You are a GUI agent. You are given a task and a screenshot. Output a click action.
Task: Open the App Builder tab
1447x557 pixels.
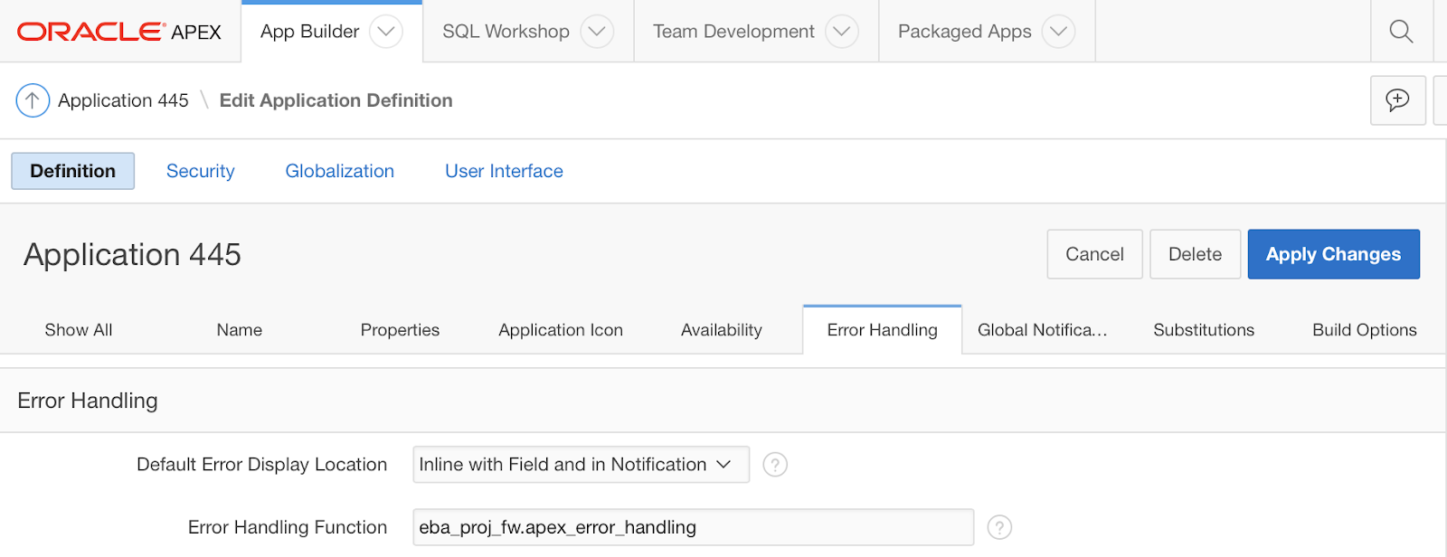click(x=310, y=32)
